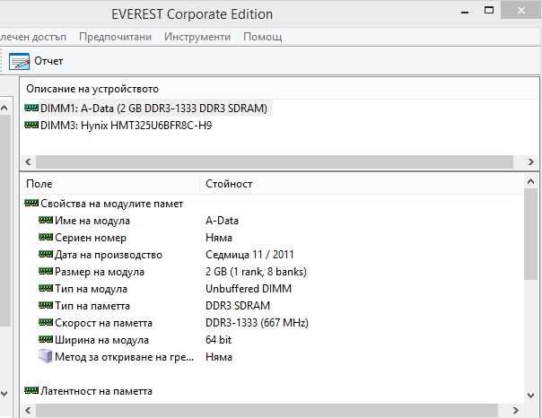Click properties pane scroll up arrow
Viewport: 542px width, 418px height.
[x=530, y=180]
